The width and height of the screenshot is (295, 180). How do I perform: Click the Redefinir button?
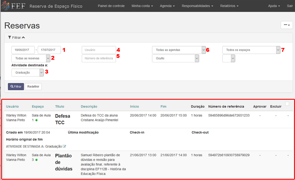33,86
